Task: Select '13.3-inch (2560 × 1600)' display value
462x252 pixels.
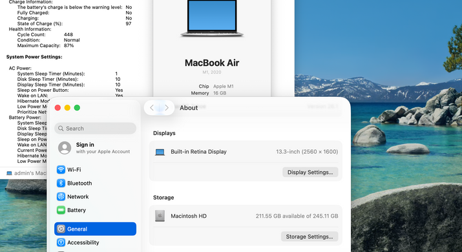Action: (x=307, y=152)
